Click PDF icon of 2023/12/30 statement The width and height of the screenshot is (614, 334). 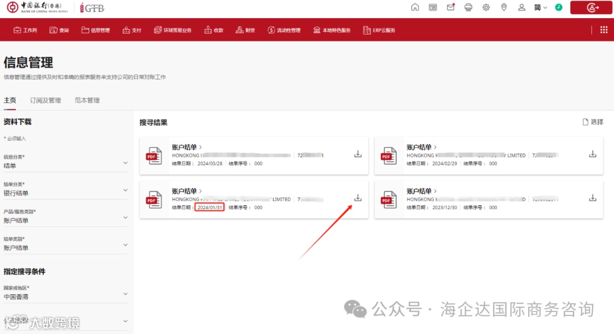coord(389,200)
